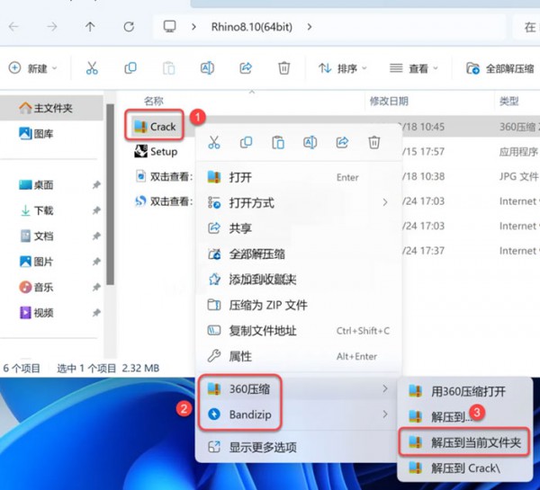Open the 排序 (Sort) dropdown
Image resolution: width=540 pixels, height=490 pixels.
pos(343,68)
